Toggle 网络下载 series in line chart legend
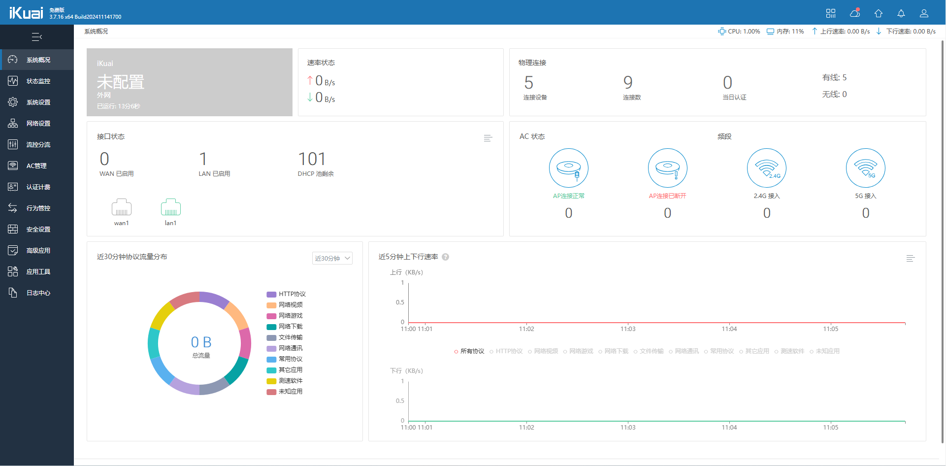The height and width of the screenshot is (466, 946). pyautogui.click(x=614, y=351)
